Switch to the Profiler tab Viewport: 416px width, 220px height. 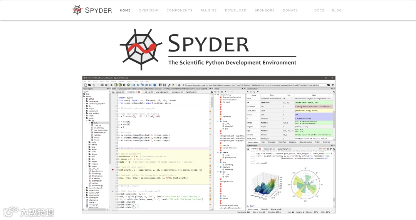pyautogui.click(x=317, y=142)
